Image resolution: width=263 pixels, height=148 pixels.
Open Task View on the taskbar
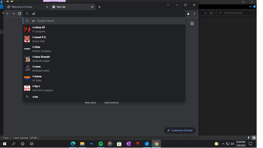click(32, 144)
